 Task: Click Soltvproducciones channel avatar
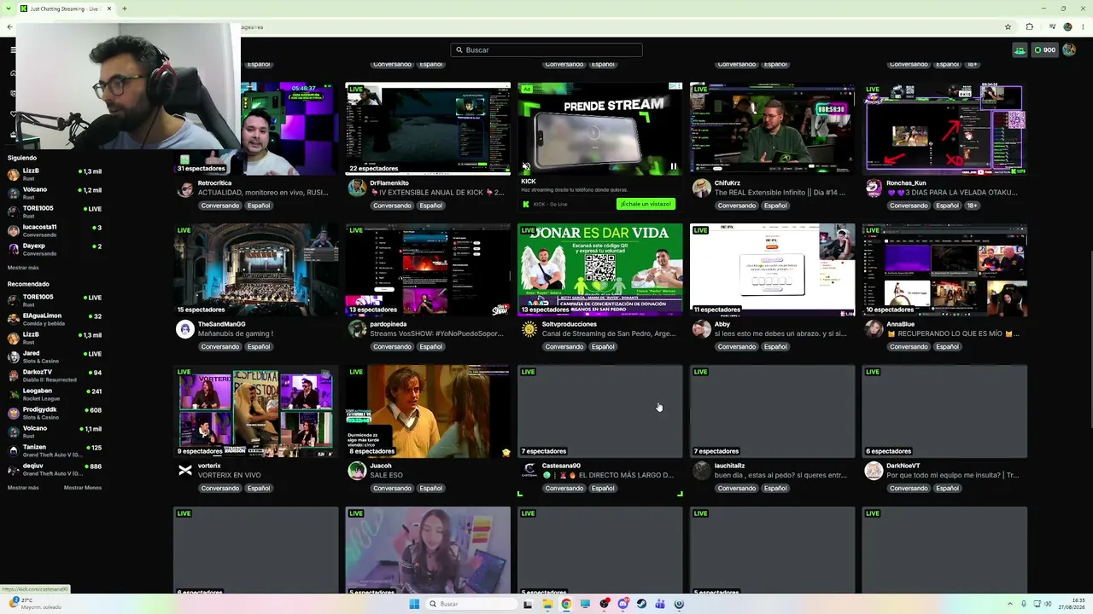tap(529, 329)
